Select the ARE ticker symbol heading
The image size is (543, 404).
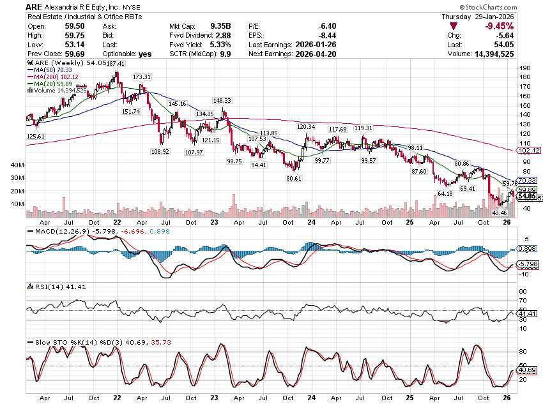35,6
